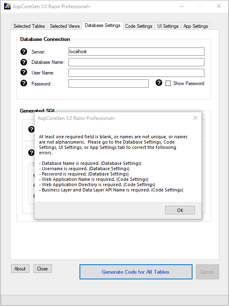The image size is (229, 306).
Task: Click the User Name input field
Action: pyautogui.click(x=136, y=73)
